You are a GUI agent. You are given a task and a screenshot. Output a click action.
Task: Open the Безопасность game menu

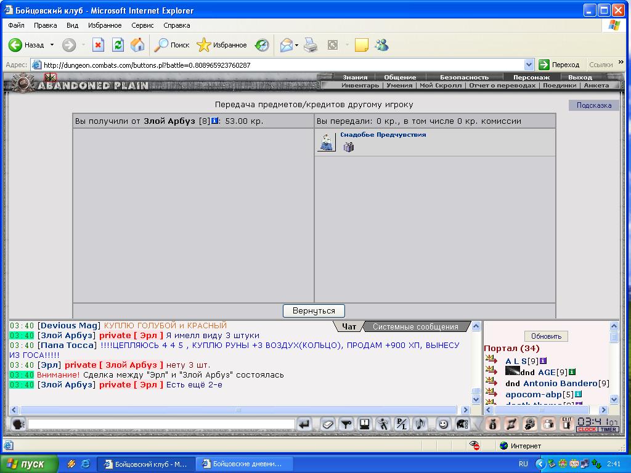464,77
